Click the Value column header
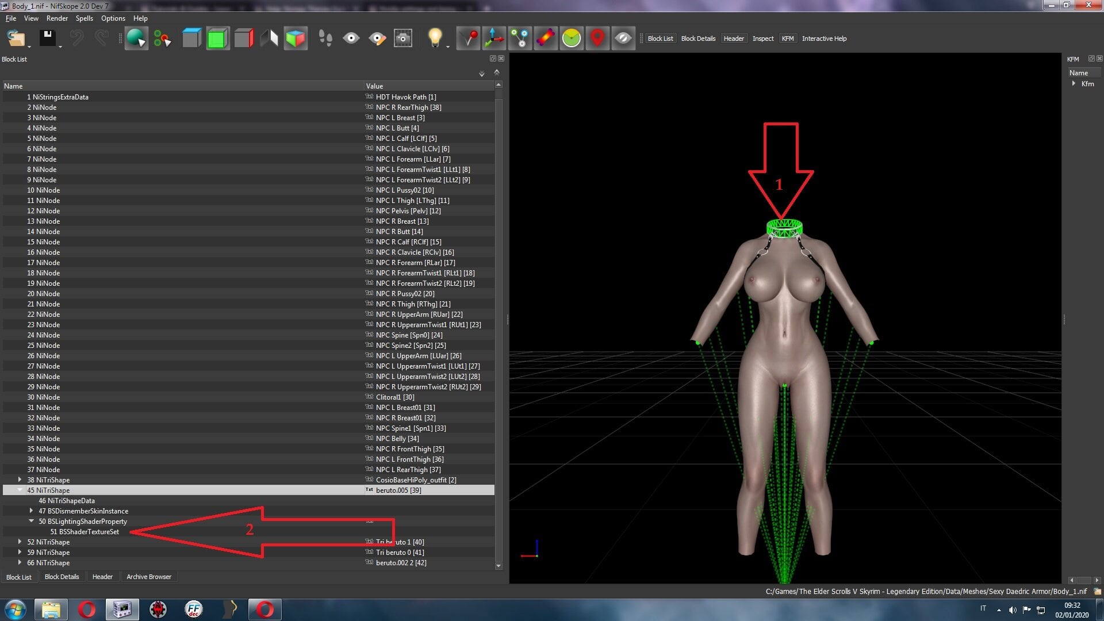Viewport: 1104px width, 621px height. coord(429,86)
